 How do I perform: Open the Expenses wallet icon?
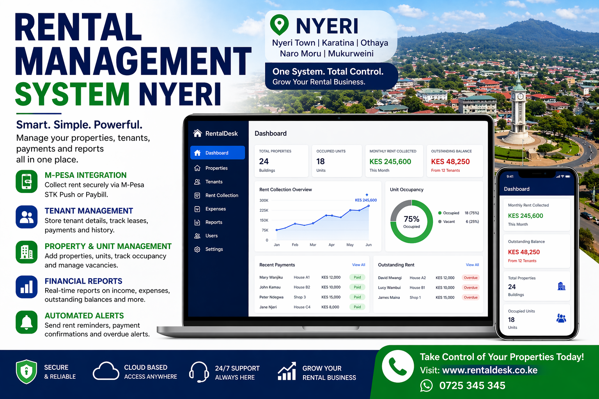[x=198, y=209]
